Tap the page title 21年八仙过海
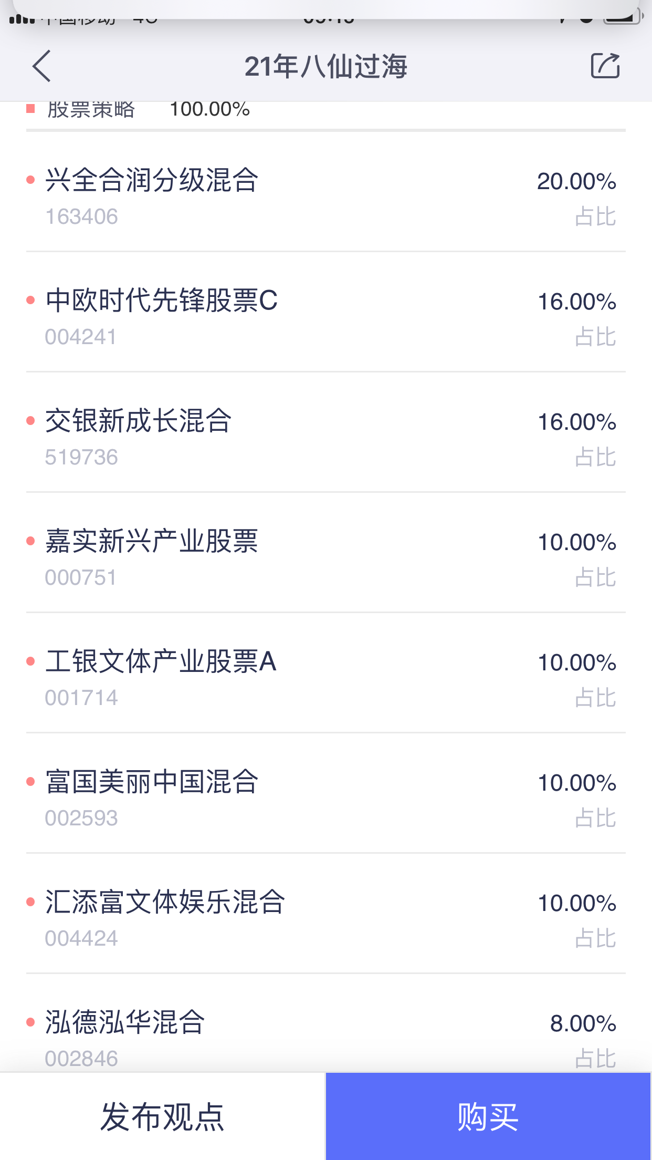 coord(325,67)
